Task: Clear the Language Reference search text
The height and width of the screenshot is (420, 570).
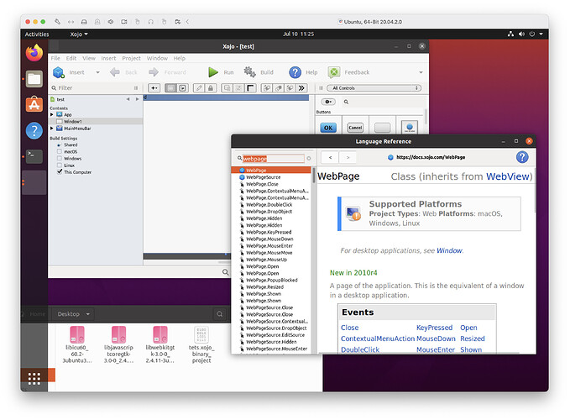Action: (309, 158)
